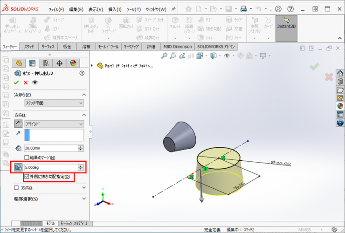This screenshot has width=345, height=233.
Task: Click the モーション スタディ 1 tab
Action: [x=74, y=224]
